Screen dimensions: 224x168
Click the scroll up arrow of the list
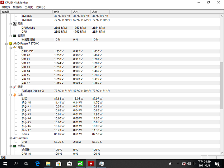(222, 16)
